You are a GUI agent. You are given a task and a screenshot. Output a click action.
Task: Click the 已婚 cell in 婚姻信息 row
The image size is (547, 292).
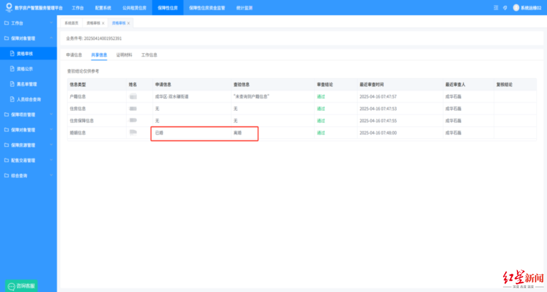coord(159,133)
